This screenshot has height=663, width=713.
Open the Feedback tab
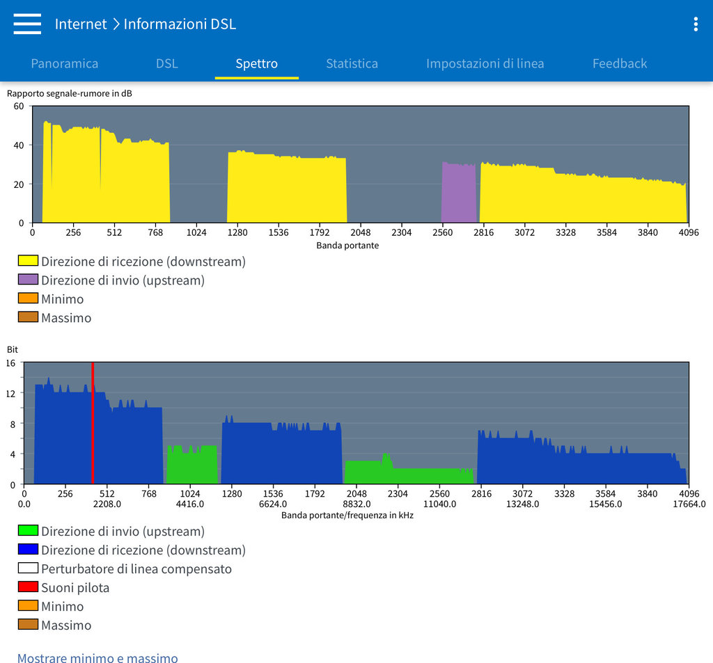pos(620,63)
